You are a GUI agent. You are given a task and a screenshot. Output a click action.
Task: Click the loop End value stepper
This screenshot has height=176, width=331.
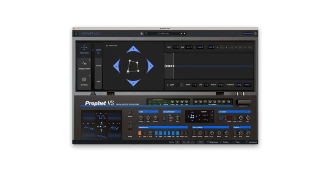[x=206, y=85]
